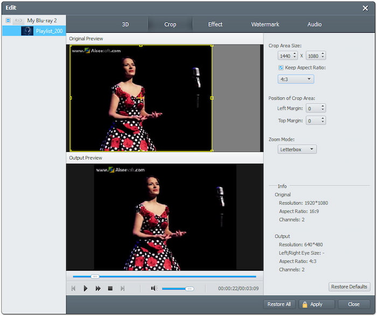Open the 4:3 aspect ratio dropdown
The width and height of the screenshot is (377, 316).
pyautogui.click(x=296, y=79)
